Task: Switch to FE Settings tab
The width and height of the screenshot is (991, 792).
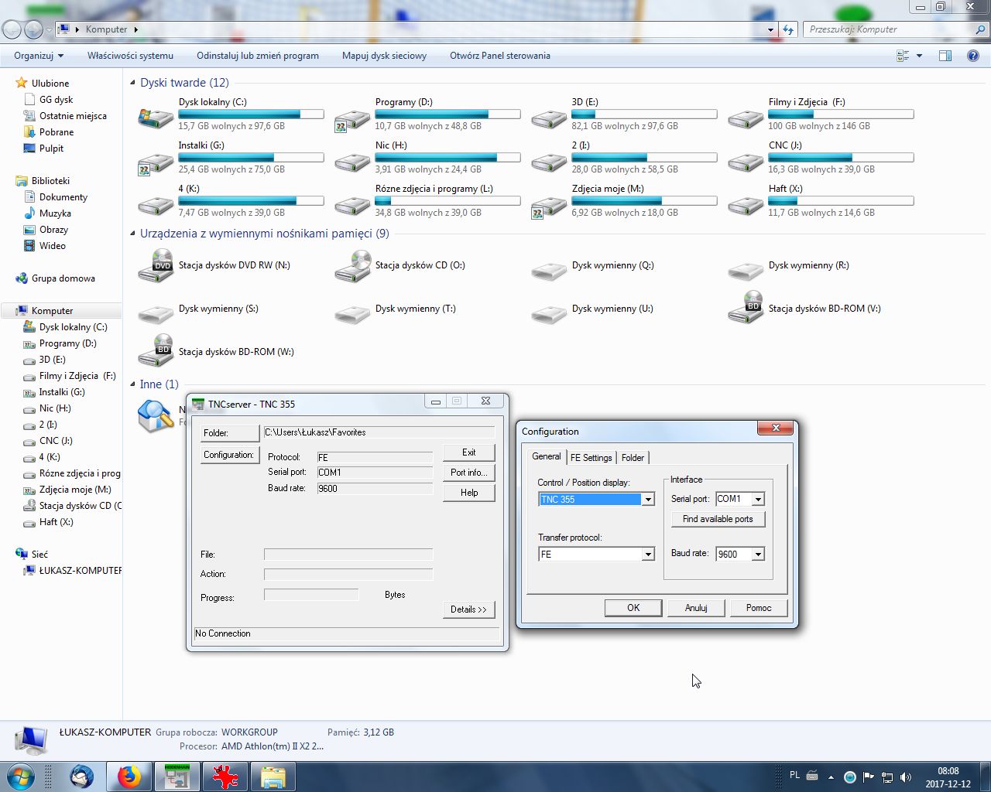Action: [591, 457]
